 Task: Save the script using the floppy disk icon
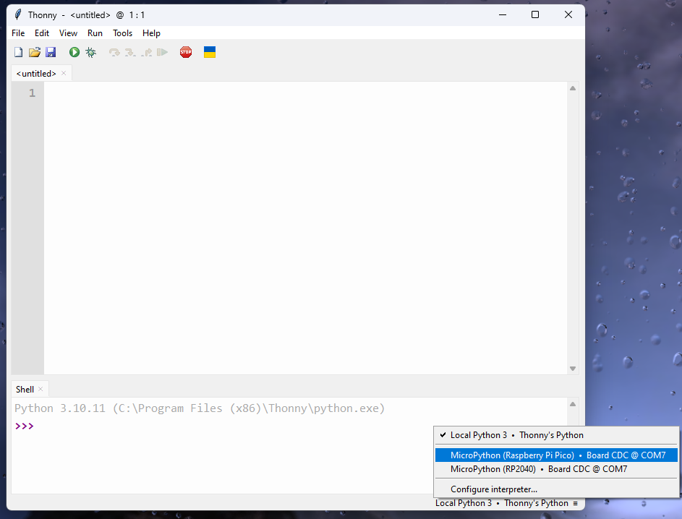pos(51,52)
